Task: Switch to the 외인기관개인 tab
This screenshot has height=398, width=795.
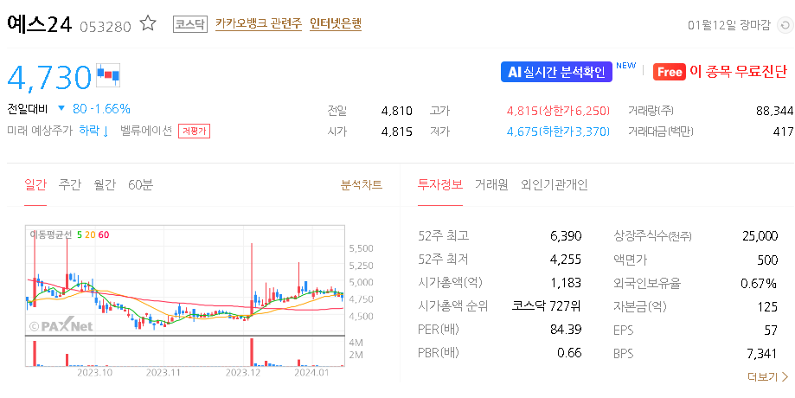Action: [555, 184]
